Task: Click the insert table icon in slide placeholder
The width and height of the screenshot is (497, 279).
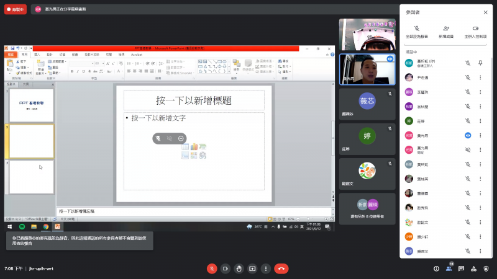Action: pyautogui.click(x=185, y=146)
